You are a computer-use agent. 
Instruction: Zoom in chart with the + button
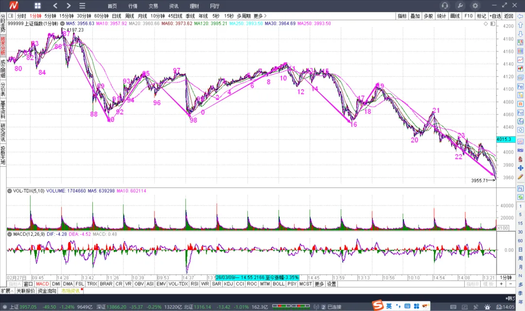coord(501,284)
